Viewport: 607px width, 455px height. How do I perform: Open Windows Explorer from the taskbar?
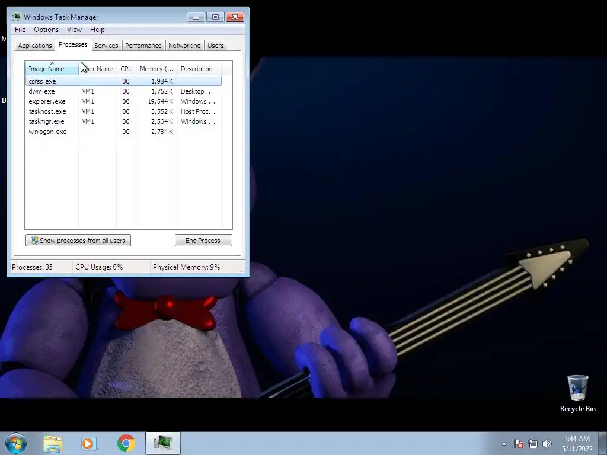[x=53, y=443]
